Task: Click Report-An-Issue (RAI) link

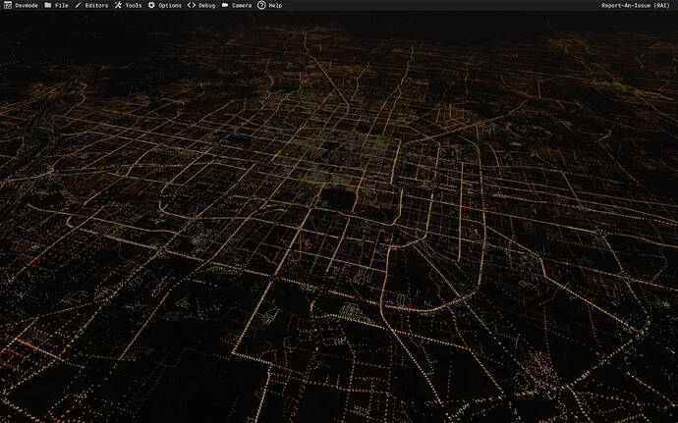Action: click(635, 6)
